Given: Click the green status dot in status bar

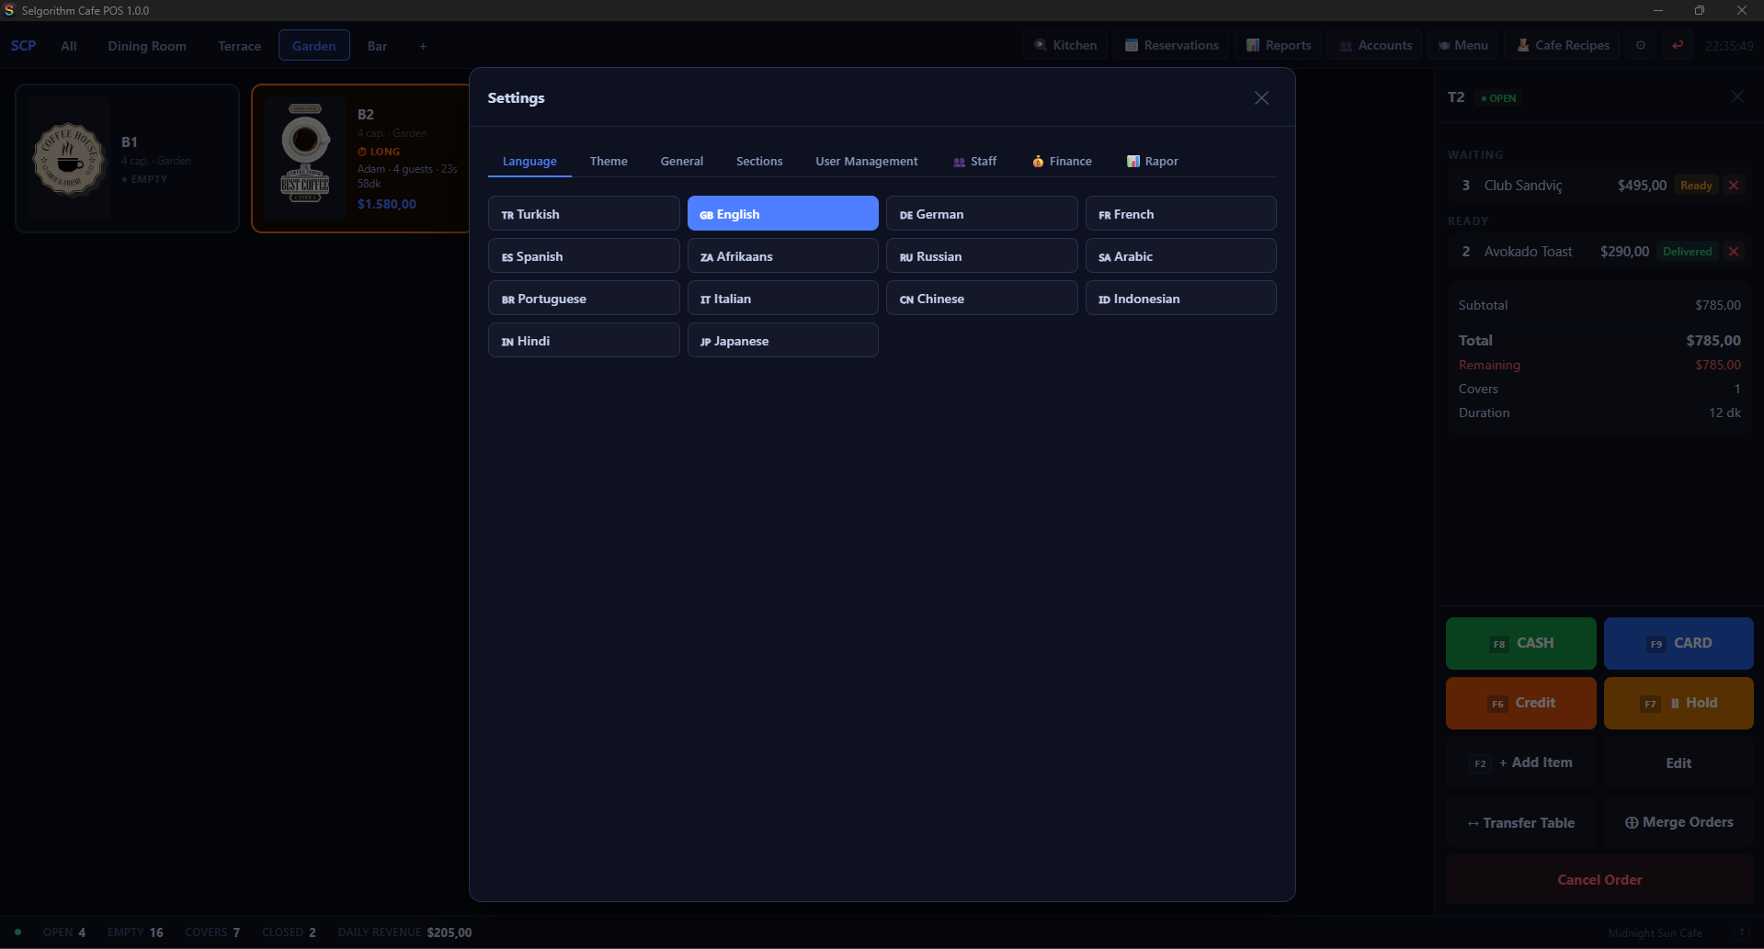Looking at the screenshot, I should point(17,932).
